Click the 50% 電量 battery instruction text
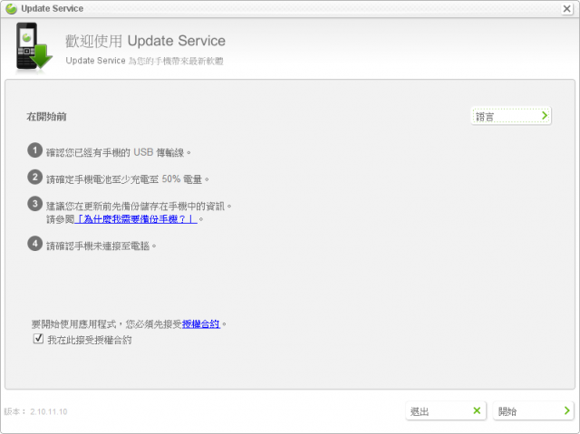The height and width of the screenshot is (434, 580). coord(128,179)
